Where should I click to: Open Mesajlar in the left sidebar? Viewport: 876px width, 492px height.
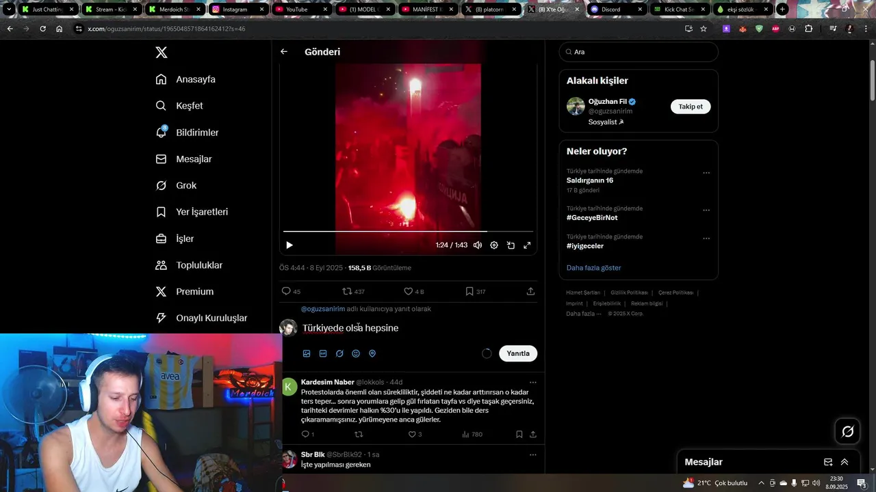pyautogui.click(x=183, y=159)
